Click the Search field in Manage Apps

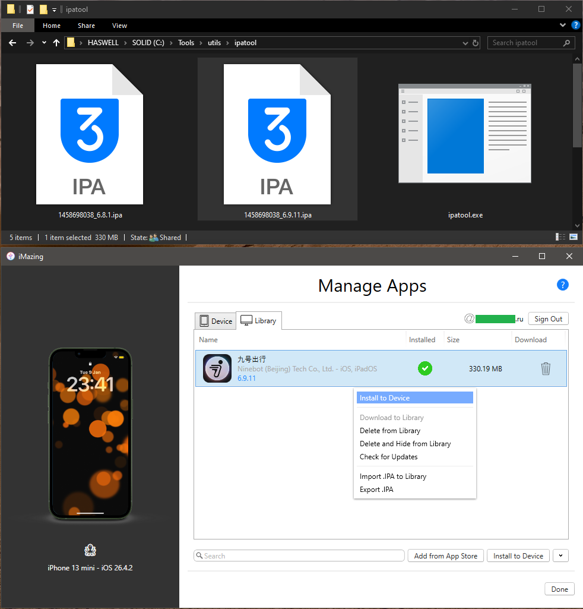[x=299, y=556]
